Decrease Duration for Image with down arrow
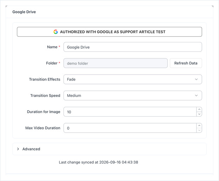This screenshot has width=219, height=181. (199, 114)
